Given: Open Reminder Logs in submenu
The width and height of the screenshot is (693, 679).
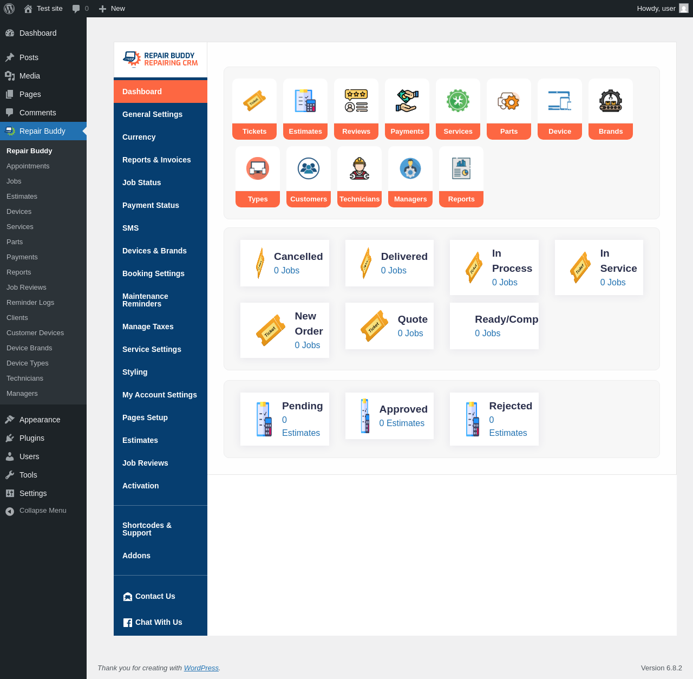Looking at the screenshot, I should click(43, 303).
